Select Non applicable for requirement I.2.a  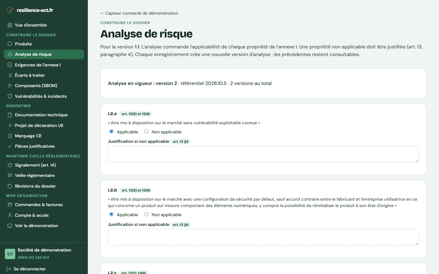[x=146, y=132]
